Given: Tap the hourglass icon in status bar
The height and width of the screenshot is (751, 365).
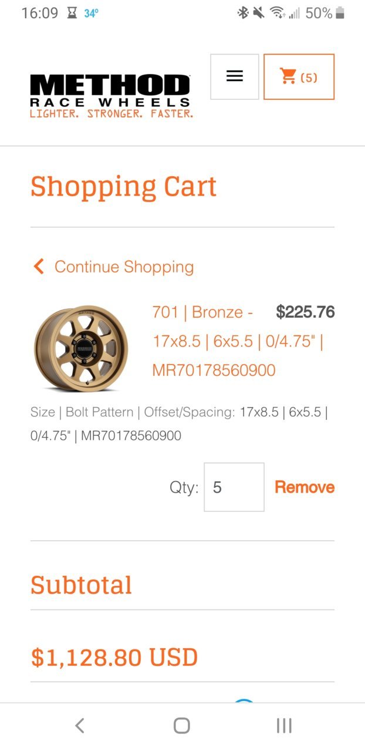Looking at the screenshot, I should tap(72, 13).
